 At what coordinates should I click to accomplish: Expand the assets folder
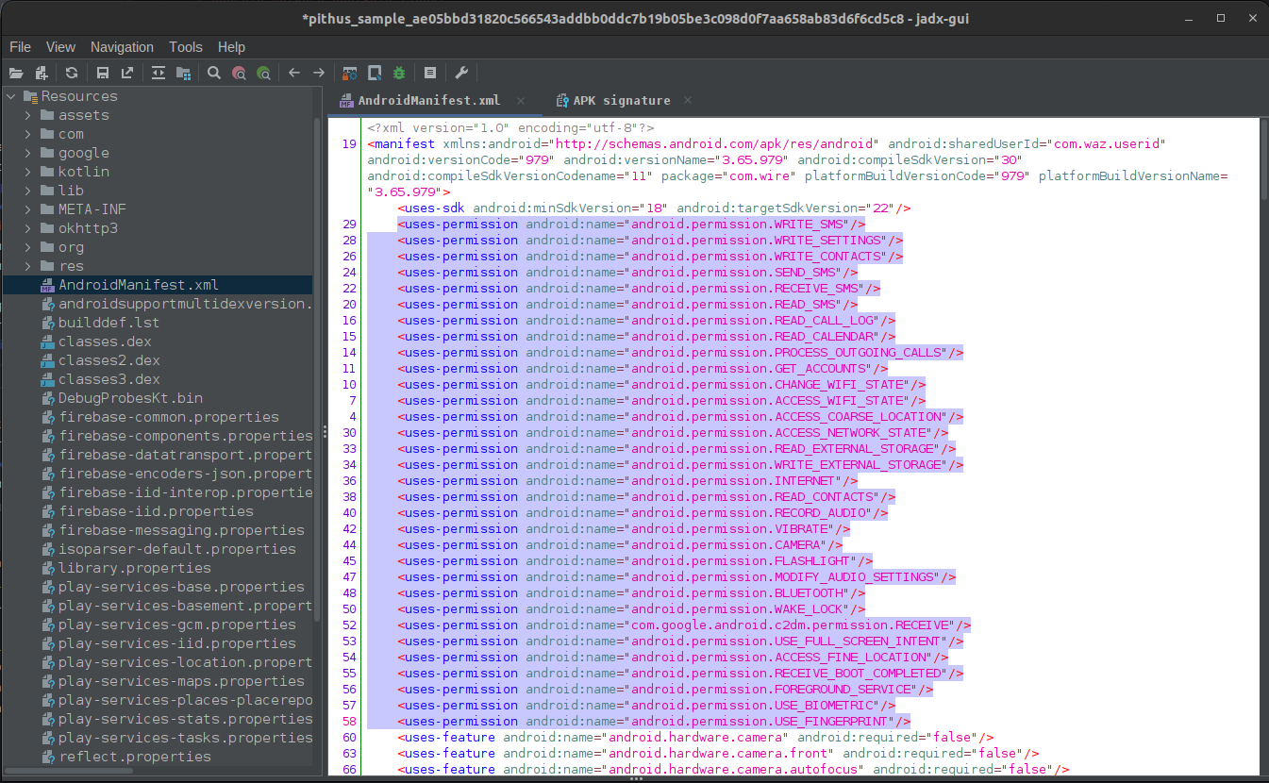tap(28, 115)
